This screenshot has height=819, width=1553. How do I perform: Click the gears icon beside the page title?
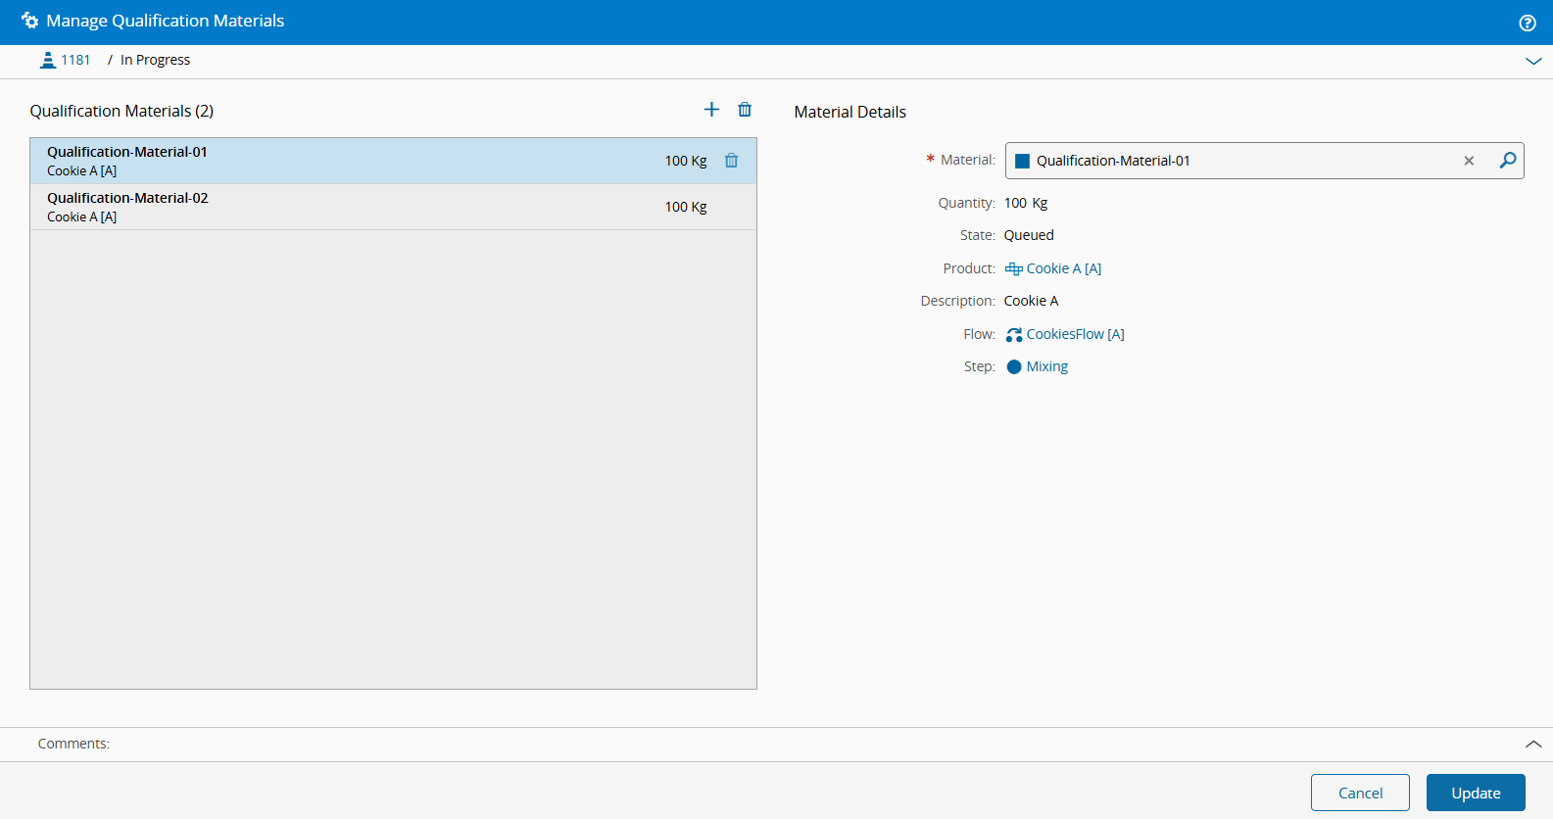(29, 21)
